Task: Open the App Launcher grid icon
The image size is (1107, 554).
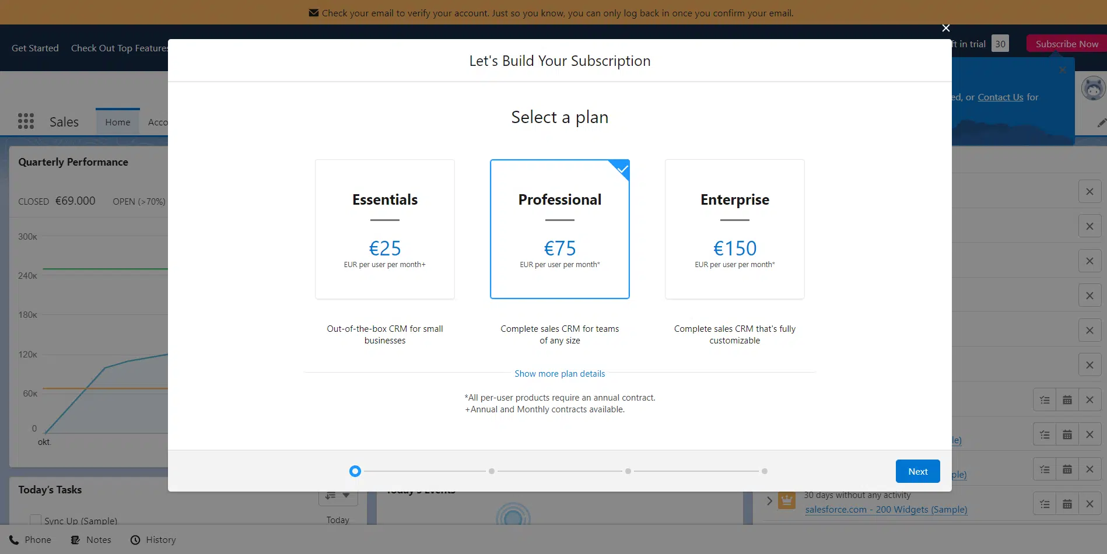Action: click(26, 121)
